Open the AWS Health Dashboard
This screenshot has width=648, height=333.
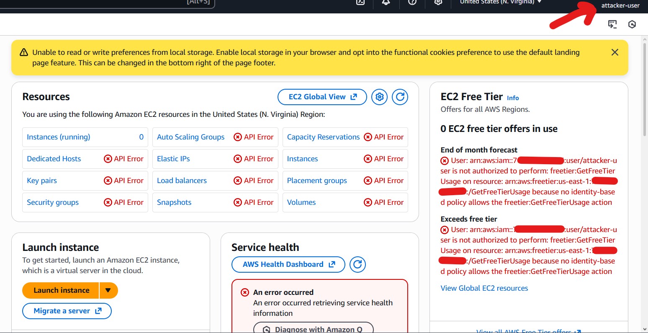point(288,264)
